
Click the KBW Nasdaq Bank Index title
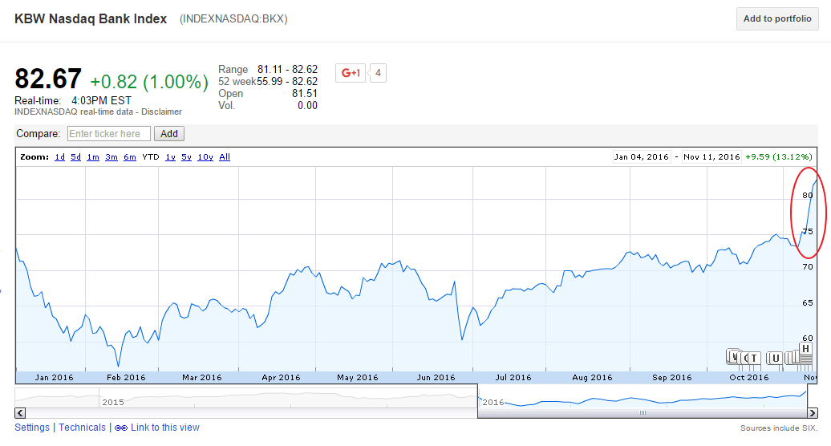(91, 18)
